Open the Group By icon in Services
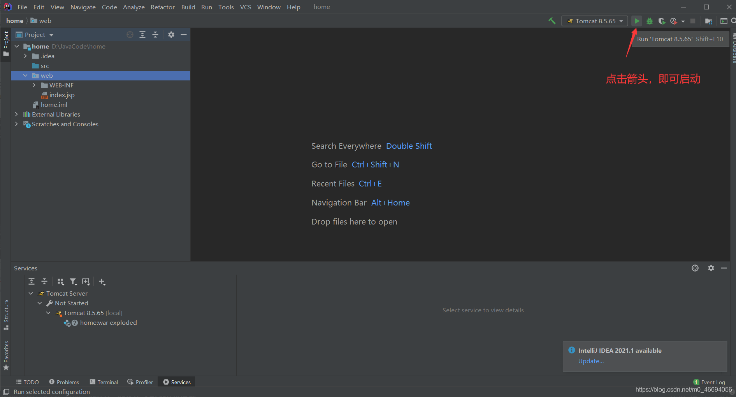Image resolution: width=736 pixels, height=397 pixels. pos(61,282)
